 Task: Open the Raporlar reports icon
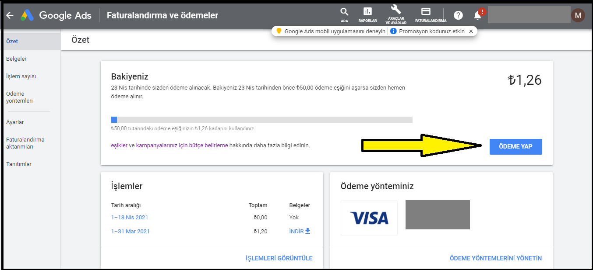point(367,12)
